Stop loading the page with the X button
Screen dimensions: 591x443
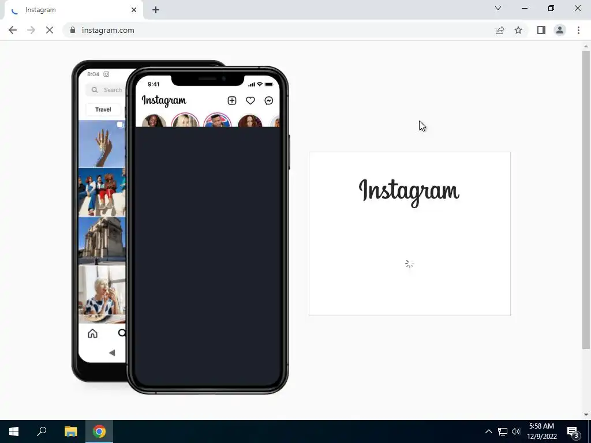pos(50,30)
